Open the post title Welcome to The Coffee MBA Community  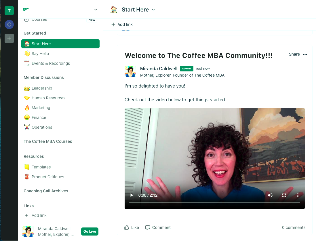(x=199, y=56)
